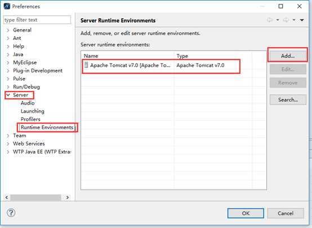Image resolution: width=312 pixels, height=228 pixels.
Task: Click the Search... button
Action: [x=288, y=99]
